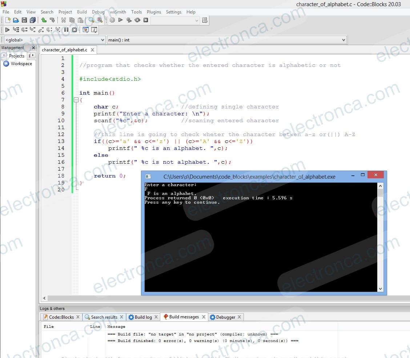Image resolution: width=410 pixels, height=358 pixels.
Task: Close the character_of_alphabet.c editor tab
Action: click(x=92, y=50)
